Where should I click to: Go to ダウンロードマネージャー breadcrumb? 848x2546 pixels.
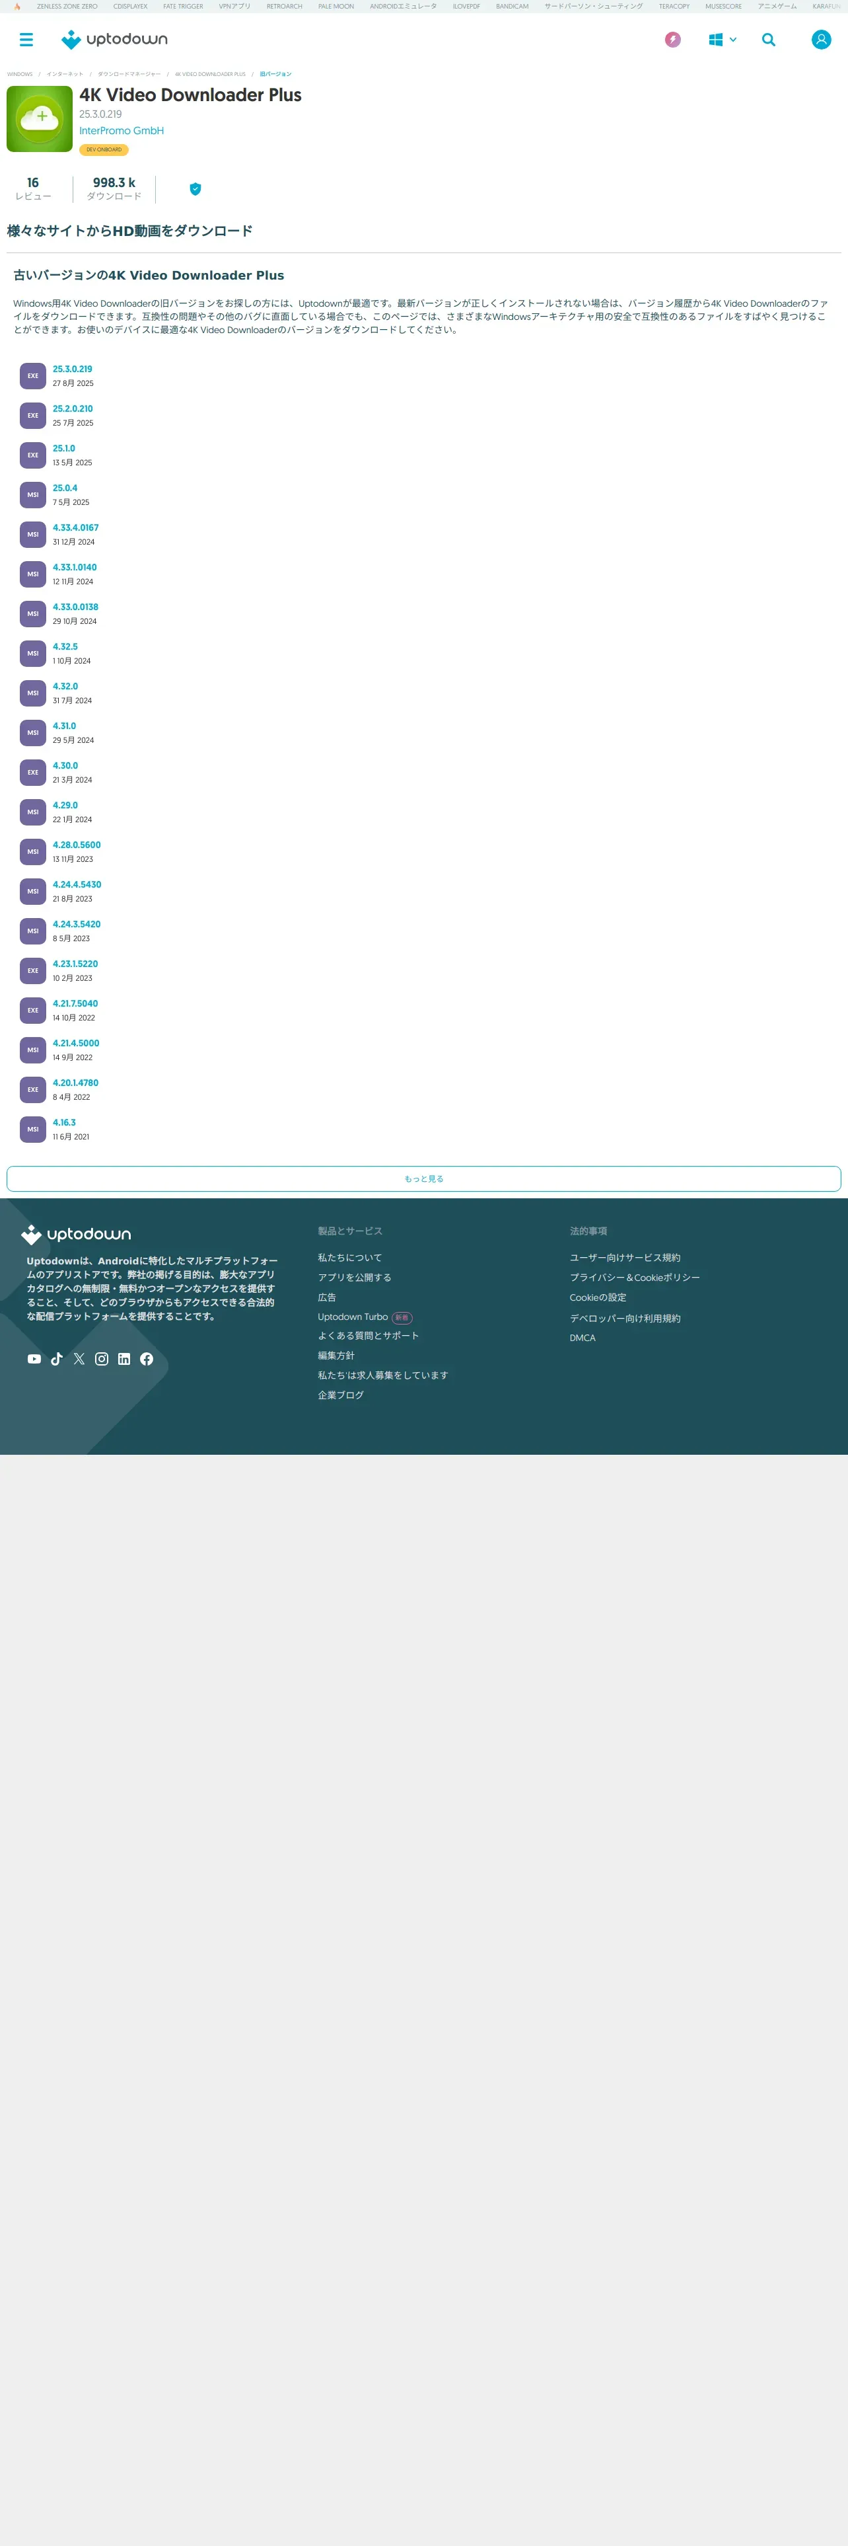click(x=129, y=74)
